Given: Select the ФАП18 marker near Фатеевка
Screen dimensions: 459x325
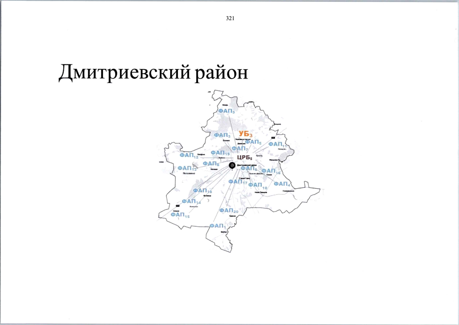Looking at the screenshot, I should 202,191.
